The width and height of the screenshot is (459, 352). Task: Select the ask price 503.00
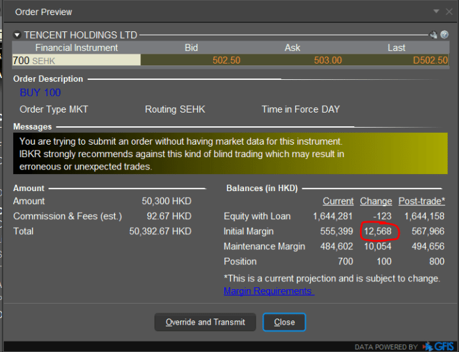[328, 60]
